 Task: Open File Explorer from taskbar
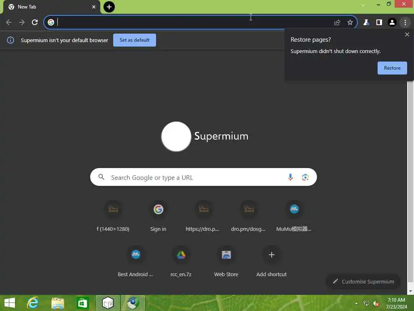pyautogui.click(x=57, y=303)
